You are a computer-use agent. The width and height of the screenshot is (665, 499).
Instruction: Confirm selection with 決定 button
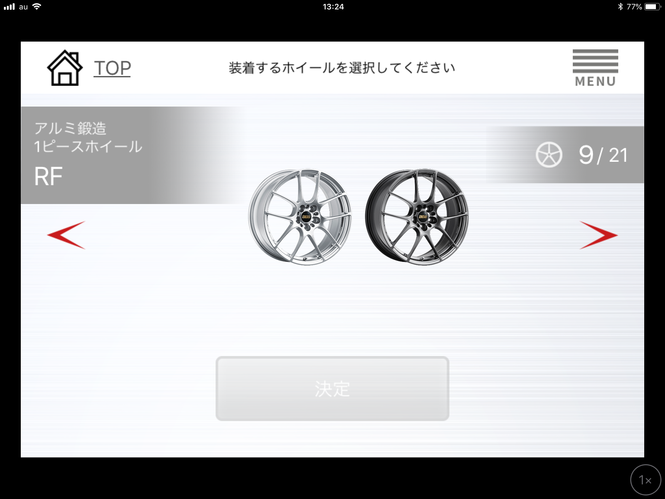pyautogui.click(x=332, y=389)
